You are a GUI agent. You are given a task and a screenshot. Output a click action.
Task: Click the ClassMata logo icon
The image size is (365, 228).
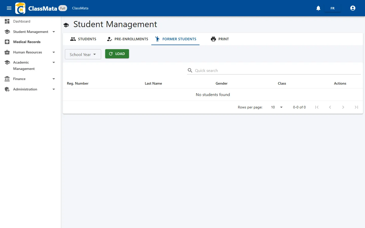point(20,8)
